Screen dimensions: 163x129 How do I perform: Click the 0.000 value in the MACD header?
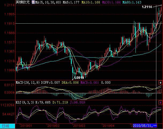[106, 83]
